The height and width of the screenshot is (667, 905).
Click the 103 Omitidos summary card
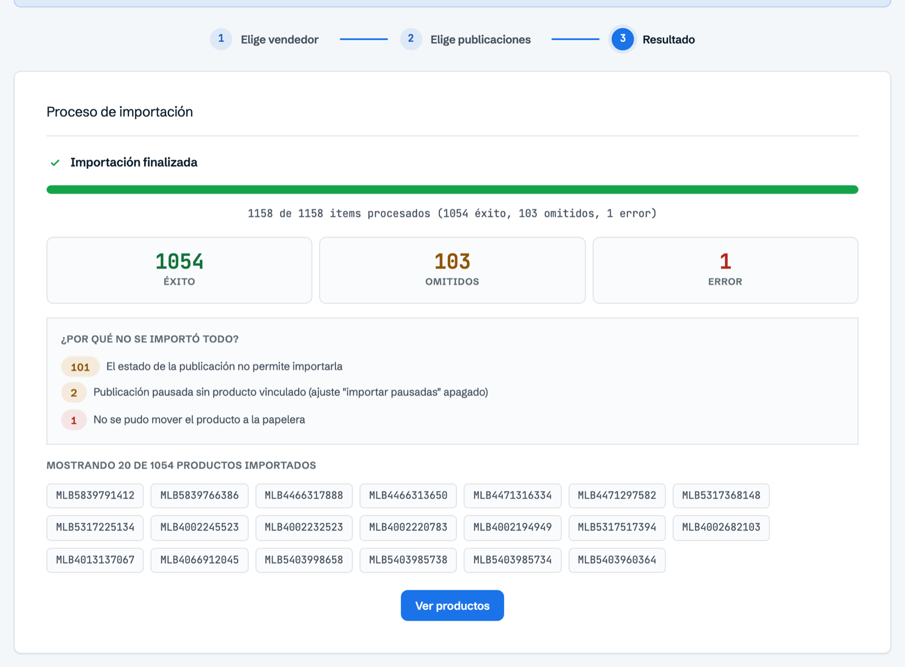(x=453, y=270)
